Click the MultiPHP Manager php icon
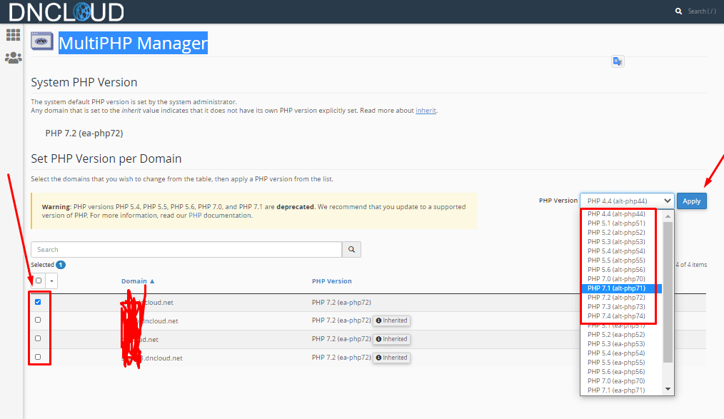 click(x=42, y=41)
